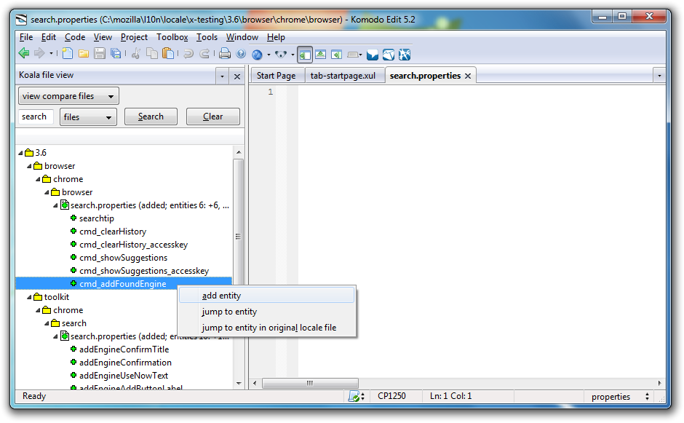The image size is (684, 423).
Task: Open the 'view compare files' dropdown
Action: (x=68, y=96)
